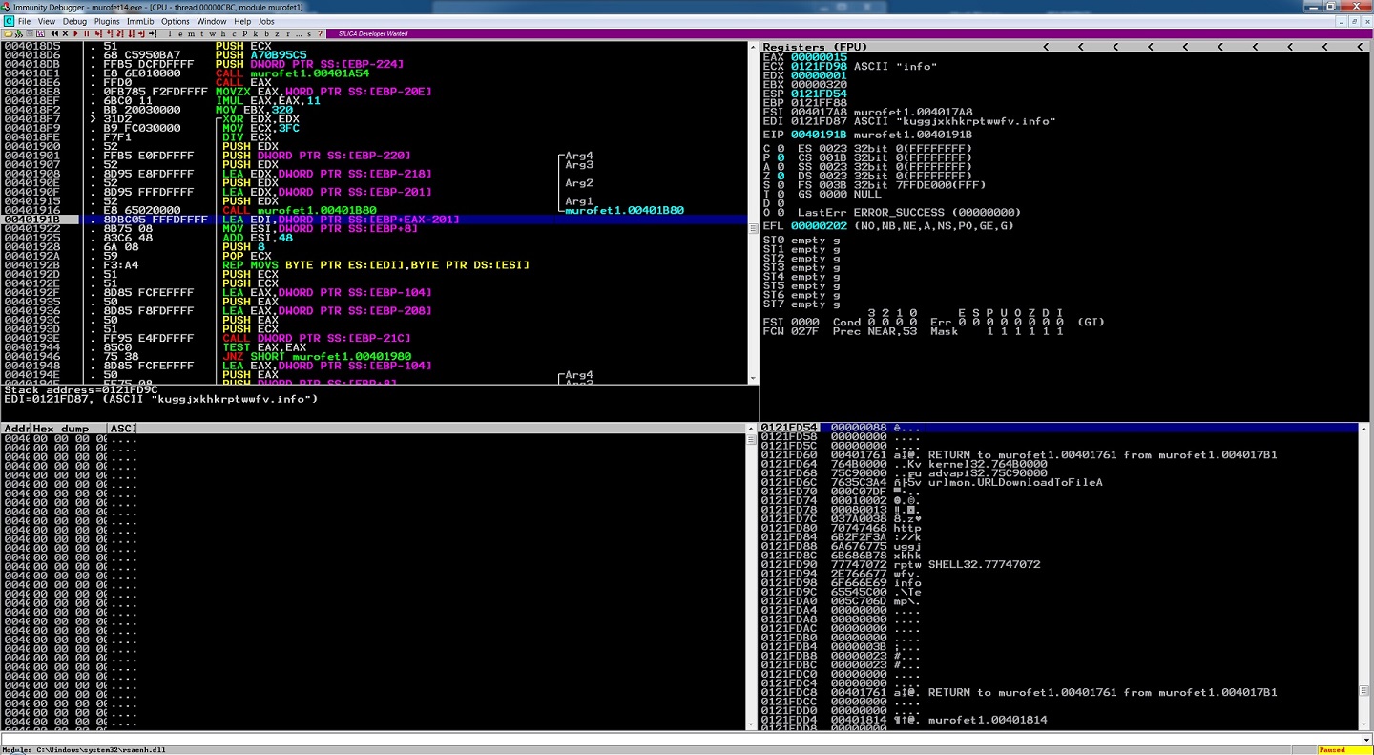This screenshot has width=1374, height=755.
Task: Show handles with the 'h' button
Action: pyautogui.click(x=223, y=33)
